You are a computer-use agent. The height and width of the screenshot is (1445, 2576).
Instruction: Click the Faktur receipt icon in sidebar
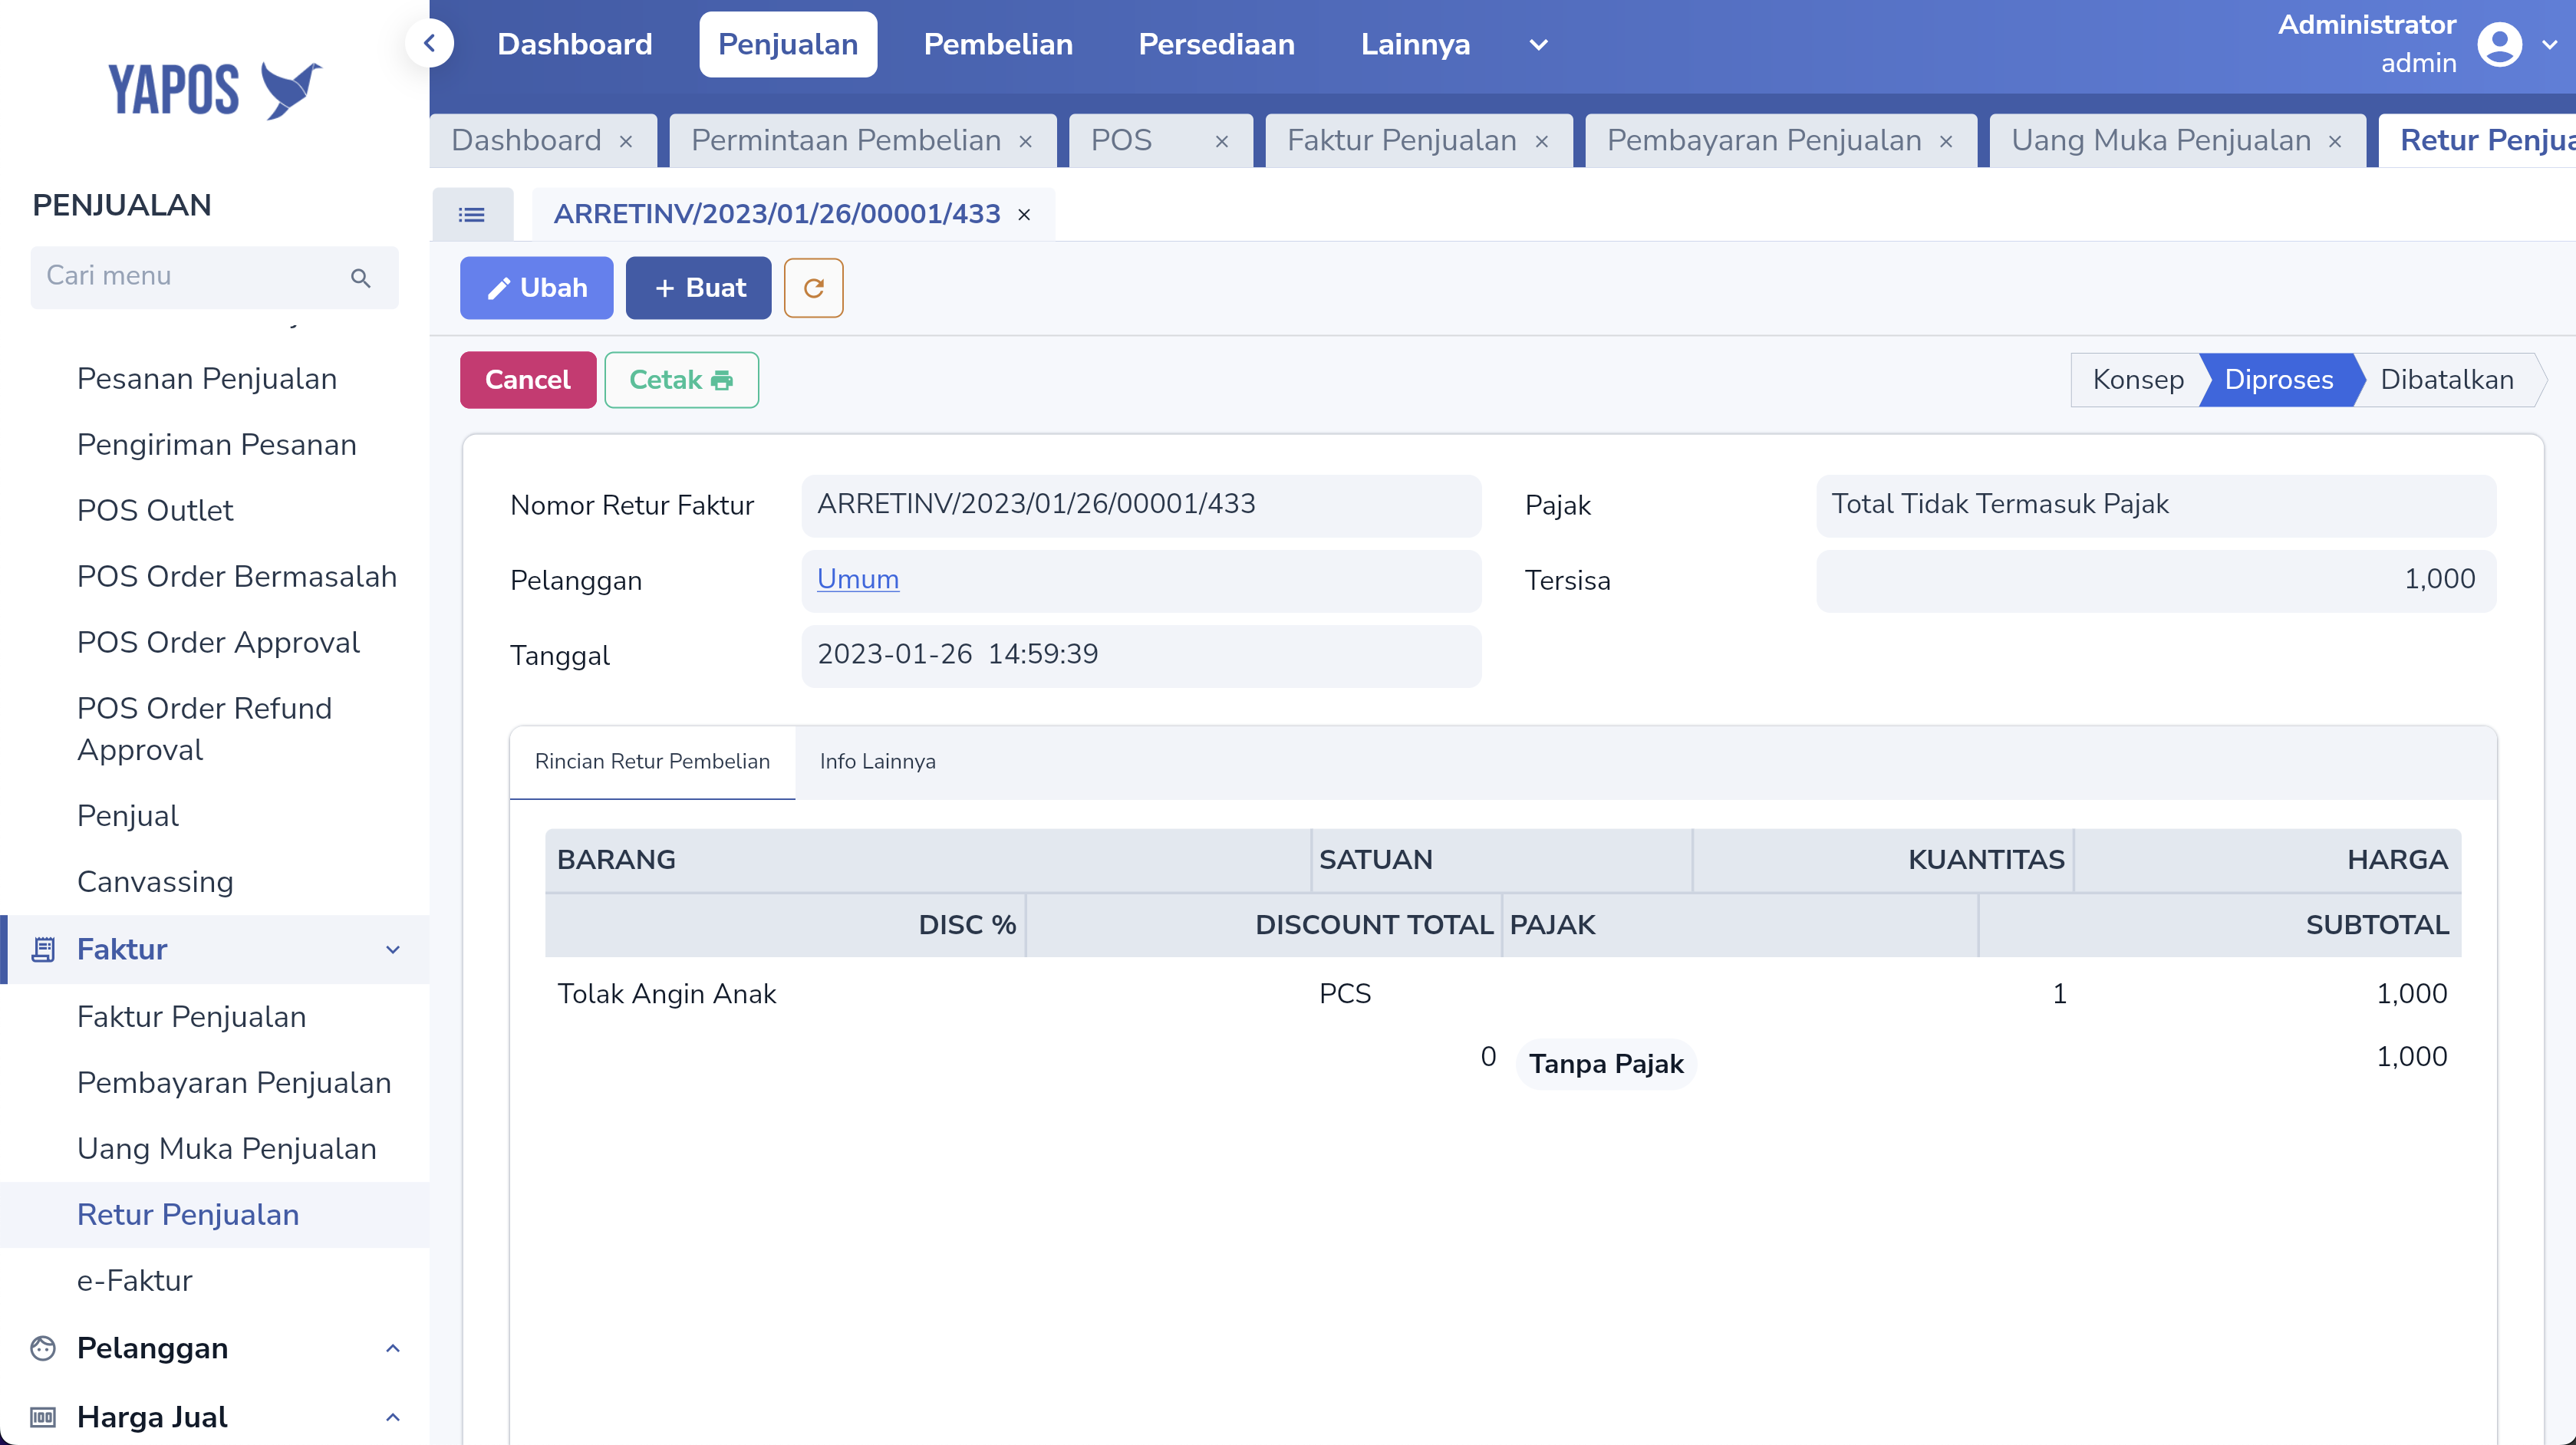(x=43, y=949)
